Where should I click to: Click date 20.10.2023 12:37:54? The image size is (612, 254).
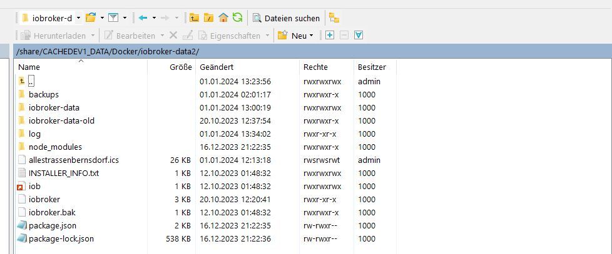pyautogui.click(x=235, y=120)
